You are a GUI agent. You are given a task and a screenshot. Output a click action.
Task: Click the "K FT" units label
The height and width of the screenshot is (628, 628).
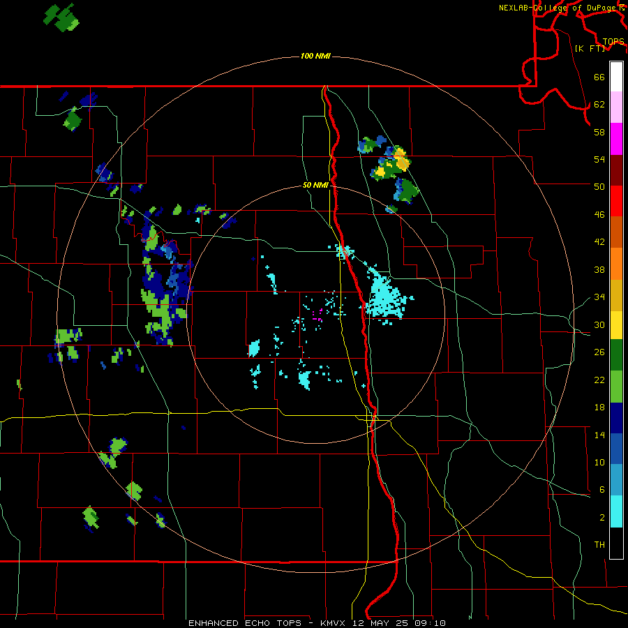tap(590, 48)
